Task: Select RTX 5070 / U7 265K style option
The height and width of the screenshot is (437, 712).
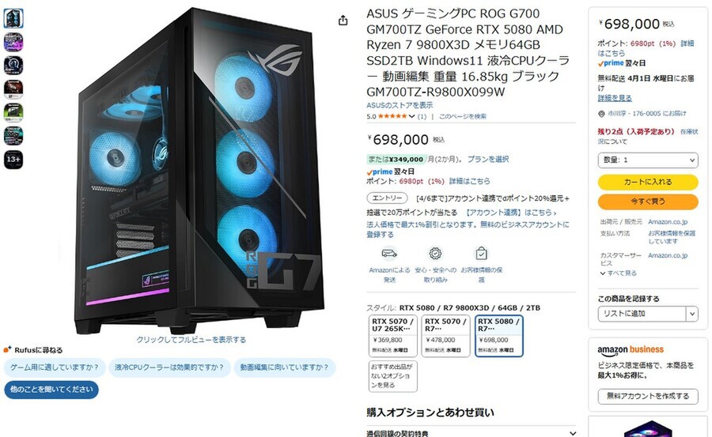Action: 392,336
